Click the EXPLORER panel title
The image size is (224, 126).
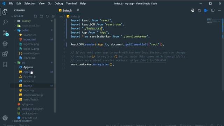(20, 10)
